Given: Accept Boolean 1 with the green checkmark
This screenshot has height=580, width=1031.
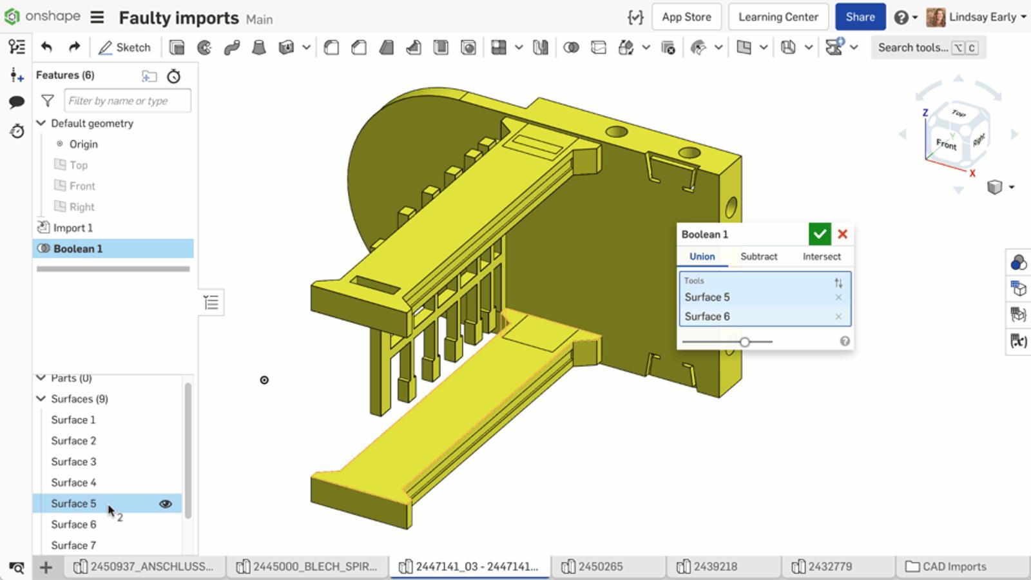Looking at the screenshot, I should tap(819, 234).
